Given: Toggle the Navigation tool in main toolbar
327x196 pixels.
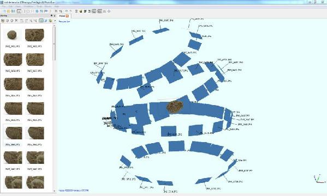Looking at the screenshot, I should coord(19,11).
